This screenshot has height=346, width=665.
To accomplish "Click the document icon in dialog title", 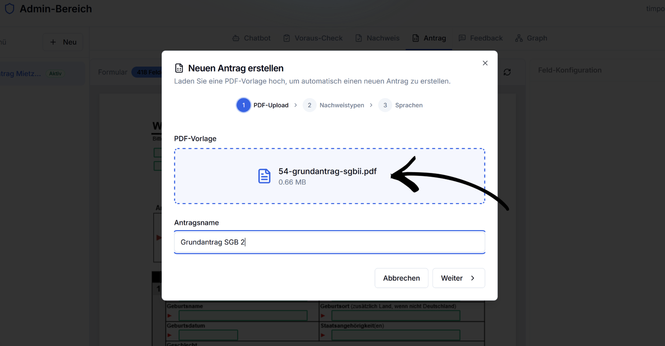I will (179, 68).
